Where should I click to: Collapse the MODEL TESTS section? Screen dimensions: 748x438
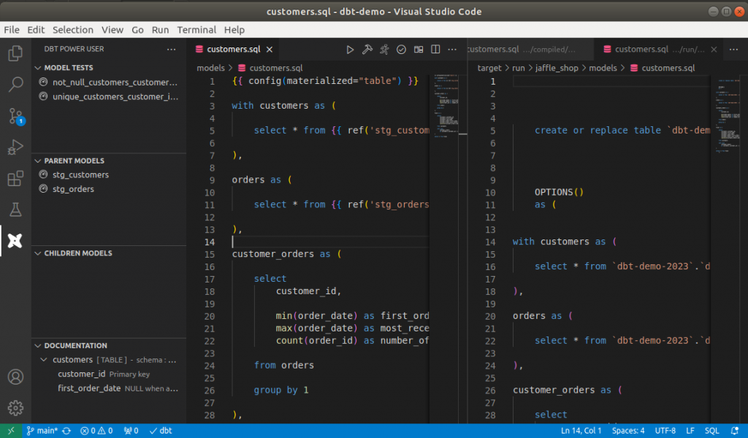click(38, 68)
